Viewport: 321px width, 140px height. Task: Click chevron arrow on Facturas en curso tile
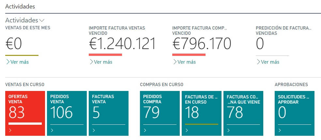click(187, 131)
